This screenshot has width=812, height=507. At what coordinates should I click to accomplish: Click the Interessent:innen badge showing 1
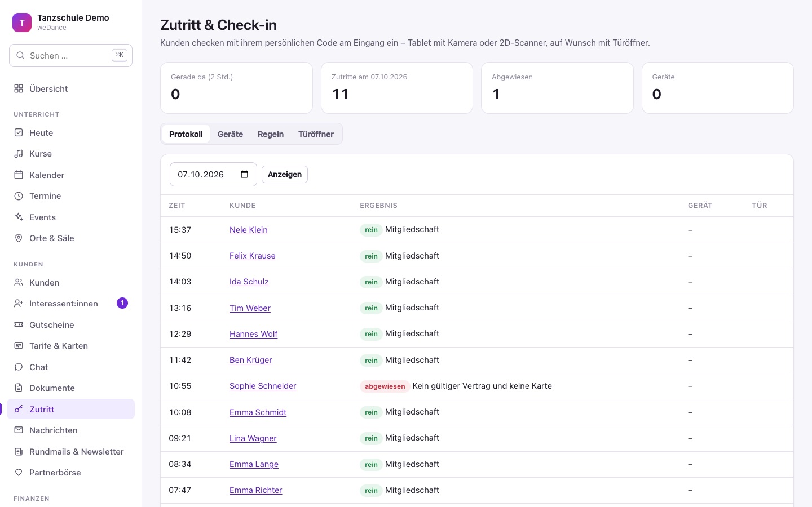click(122, 303)
